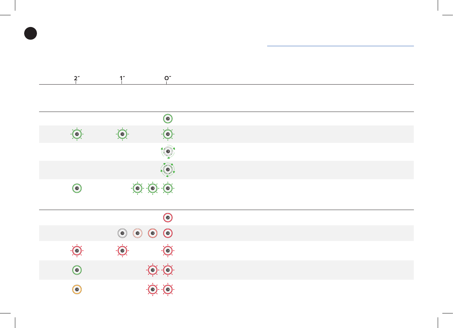Select the blinking red LED under the 1″ mark

coord(122,251)
